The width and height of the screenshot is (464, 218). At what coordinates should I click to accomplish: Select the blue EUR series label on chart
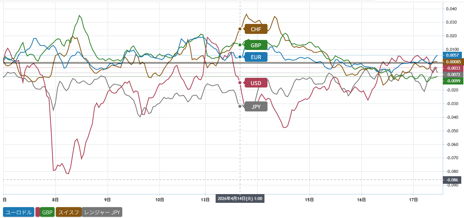coord(256,57)
